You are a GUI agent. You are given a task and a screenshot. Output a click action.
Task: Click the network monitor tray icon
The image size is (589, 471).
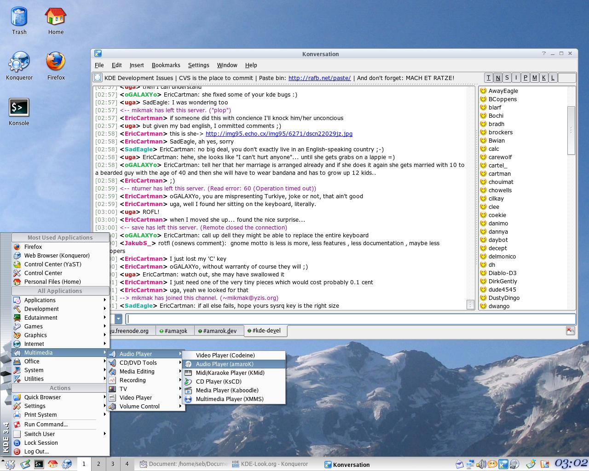470,464
